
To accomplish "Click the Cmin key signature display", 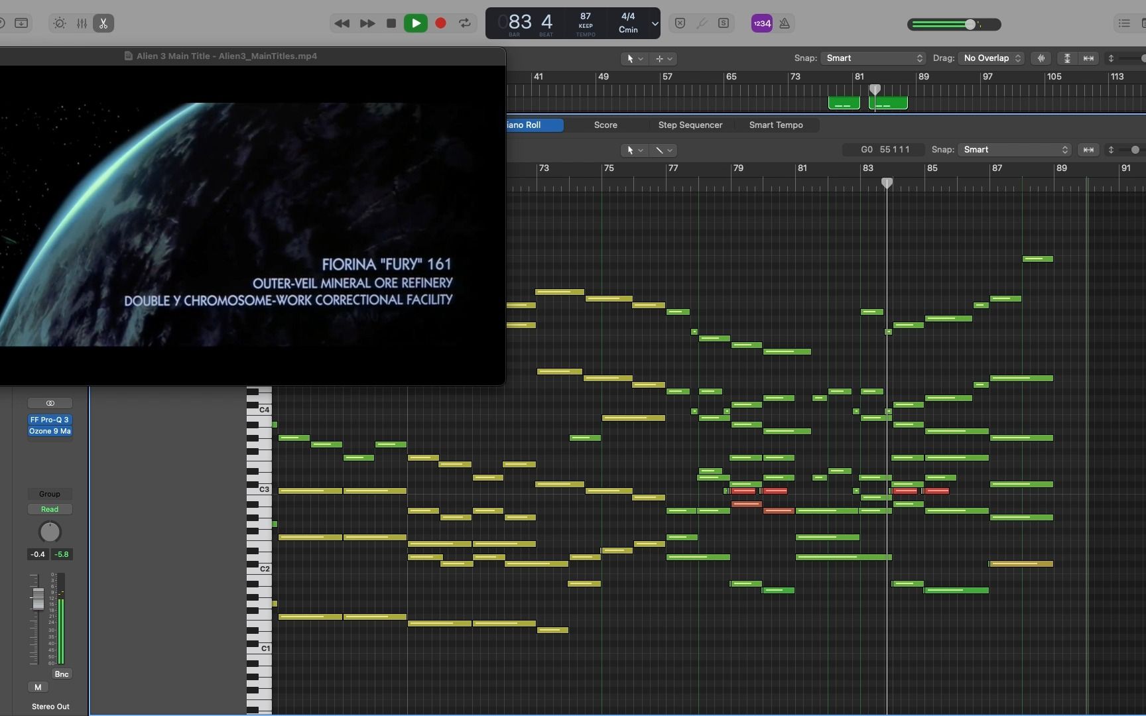I will tap(628, 30).
